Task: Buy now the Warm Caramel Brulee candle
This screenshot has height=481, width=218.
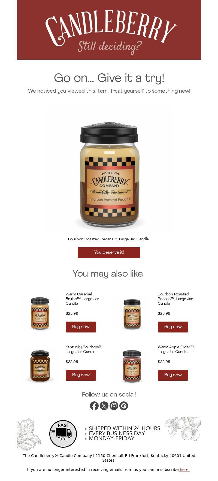Action: tap(81, 327)
